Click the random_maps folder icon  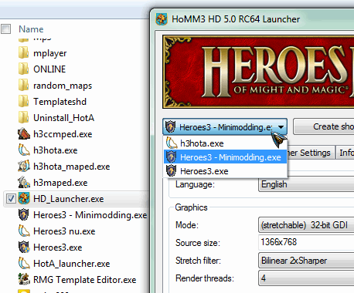tap(24, 86)
